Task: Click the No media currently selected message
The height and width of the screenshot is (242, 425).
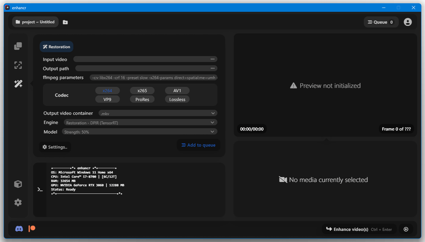Action: [x=324, y=180]
